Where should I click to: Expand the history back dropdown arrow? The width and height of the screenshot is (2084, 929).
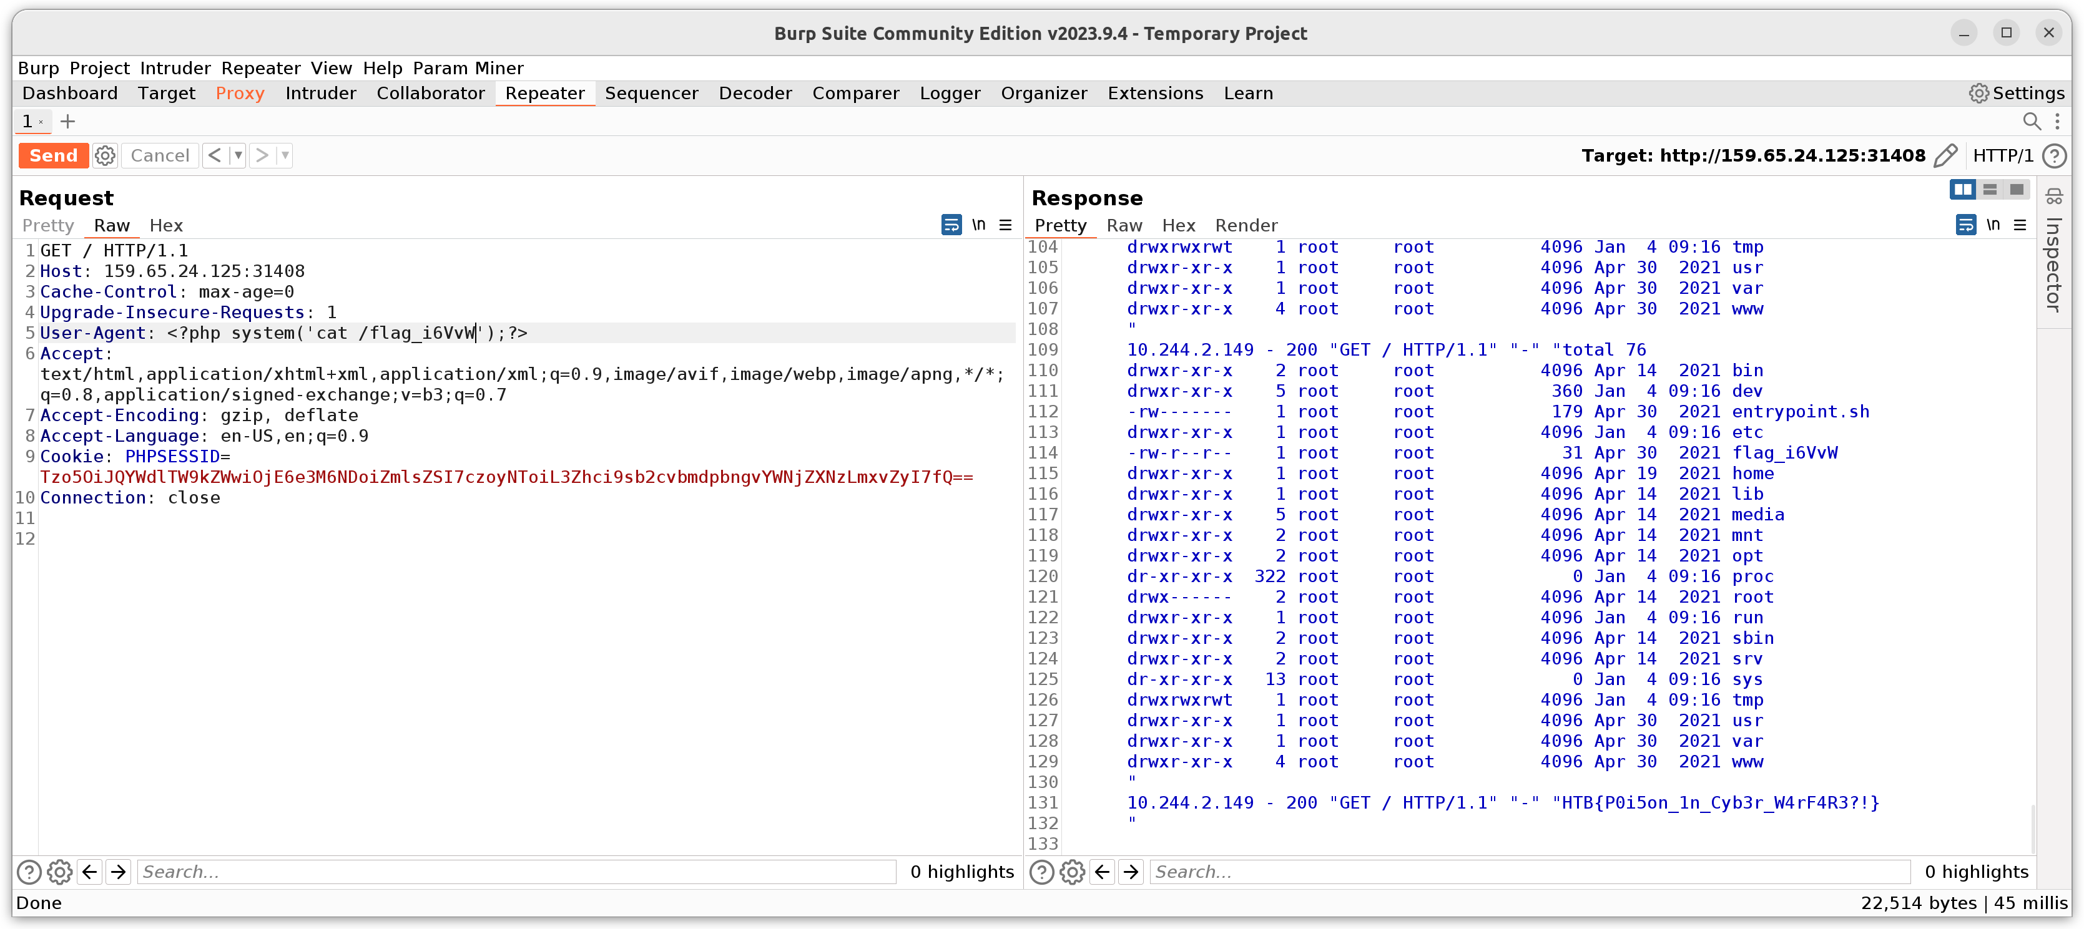point(238,155)
